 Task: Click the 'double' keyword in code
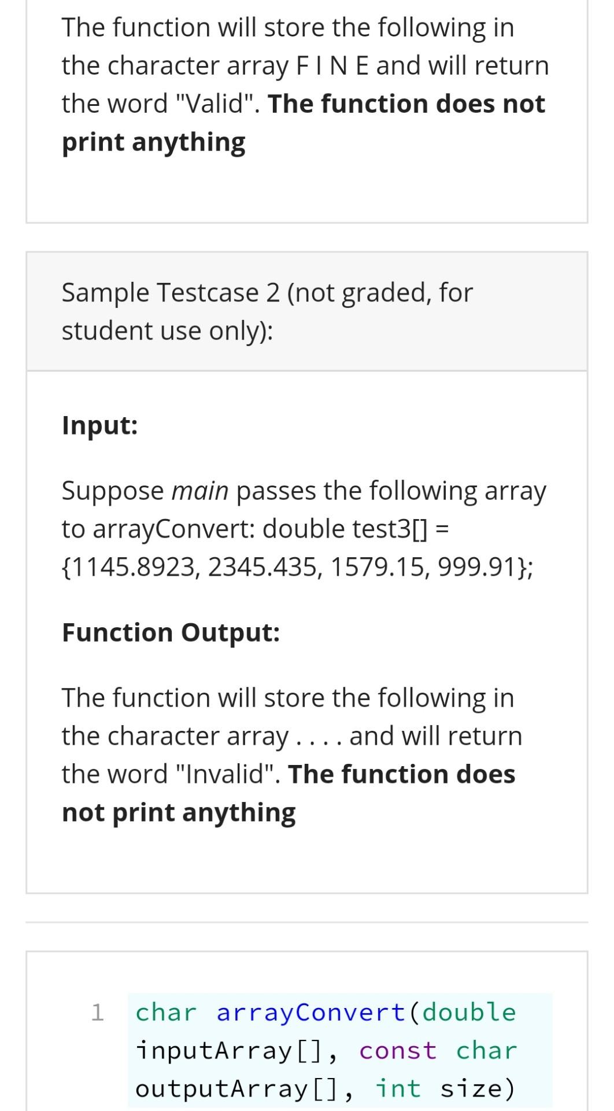pyautogui.click(x=469, y=1013)
